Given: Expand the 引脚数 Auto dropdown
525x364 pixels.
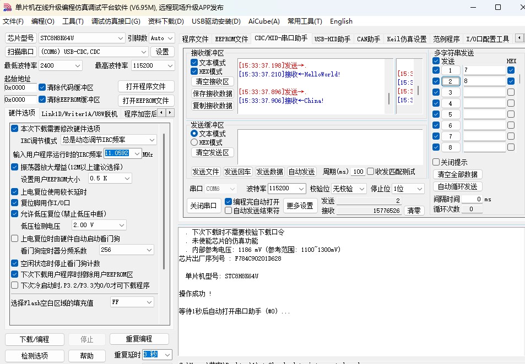Looking at the screenshot, I should [x=170, y=38].
